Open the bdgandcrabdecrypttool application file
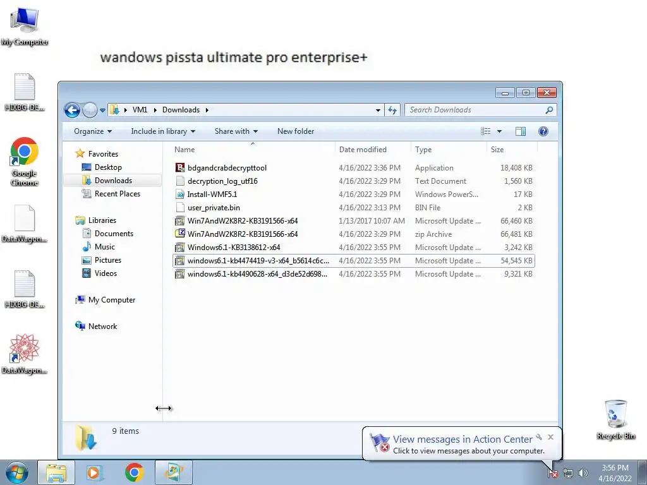Image resolution: width=647 pixels, height=485 pixels. point(227,168)
